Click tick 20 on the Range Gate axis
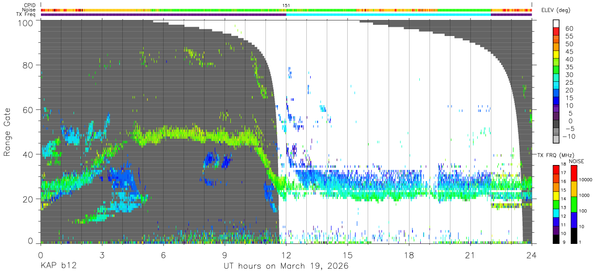 point(28,199)
